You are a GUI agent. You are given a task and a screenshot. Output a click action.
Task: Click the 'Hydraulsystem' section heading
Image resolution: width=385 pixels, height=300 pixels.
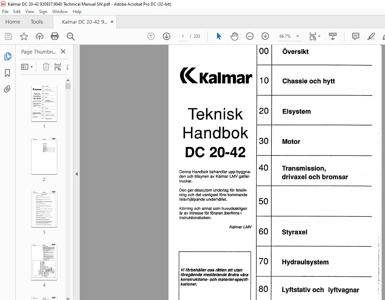(x=305, y=262)
